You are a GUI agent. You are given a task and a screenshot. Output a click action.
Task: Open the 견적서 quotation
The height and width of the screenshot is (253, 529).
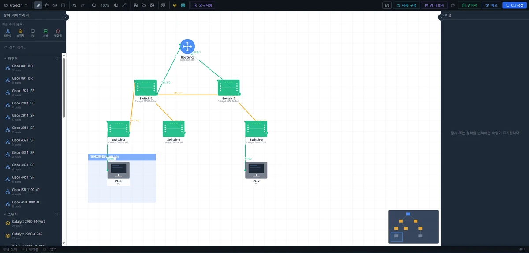[469, 5]
